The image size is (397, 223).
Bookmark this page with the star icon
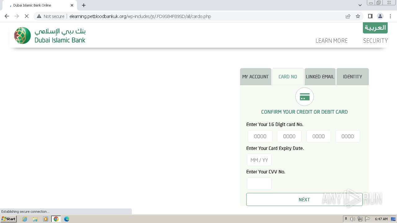coord(358,16)
